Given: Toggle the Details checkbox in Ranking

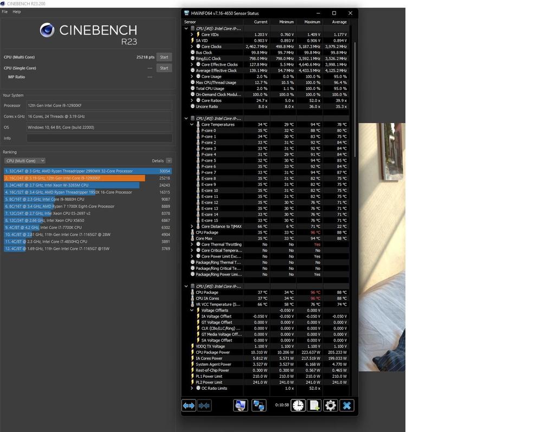Looking at the screenshot, I should [169, 161].
